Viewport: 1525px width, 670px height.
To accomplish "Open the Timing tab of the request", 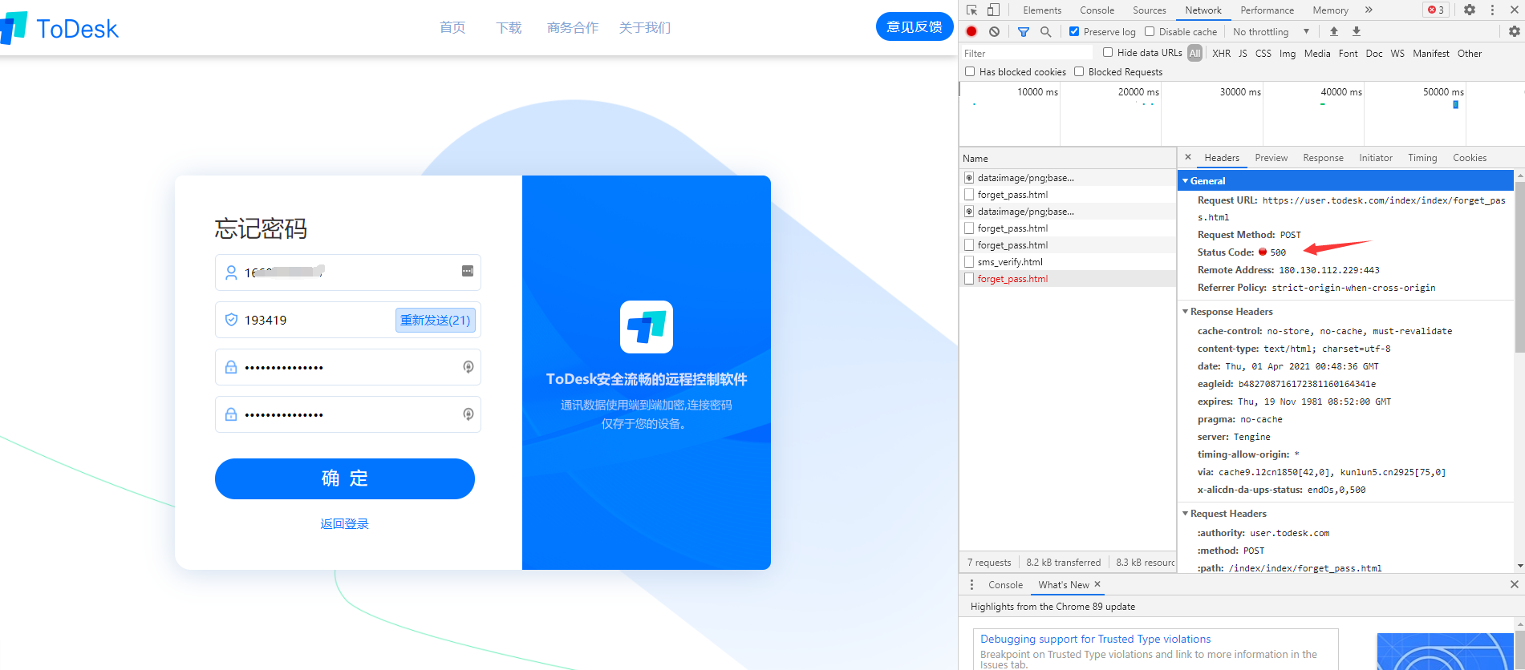I will click(1422, 158).
